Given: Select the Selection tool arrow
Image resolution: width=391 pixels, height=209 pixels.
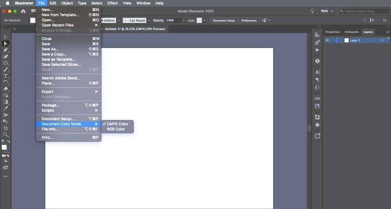Looking at the screenshot, I should (x=5, y=37).
